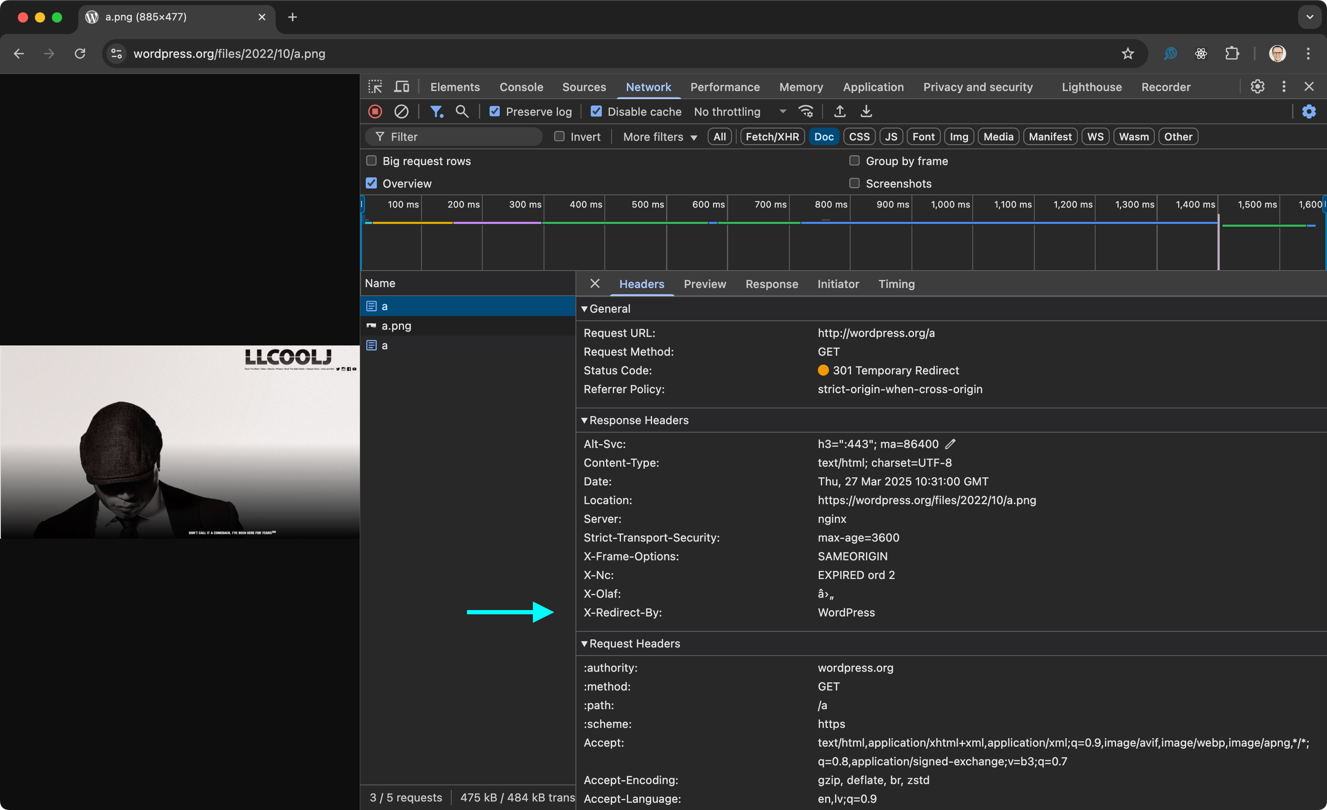Open DevTools more options menu
Screen dimensions: 1327x810
(x=1284, y=86)
